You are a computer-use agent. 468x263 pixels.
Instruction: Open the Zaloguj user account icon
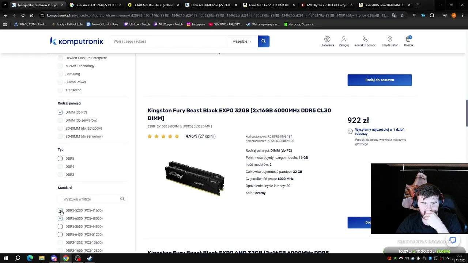coord(344,39)
